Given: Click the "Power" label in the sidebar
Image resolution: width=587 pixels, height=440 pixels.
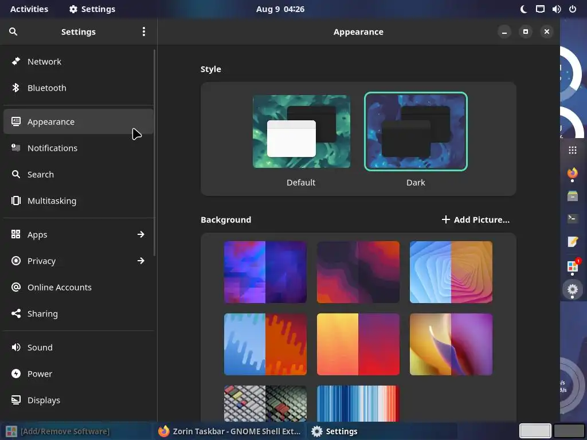Looking at the screenshot, I should (40, 374).
